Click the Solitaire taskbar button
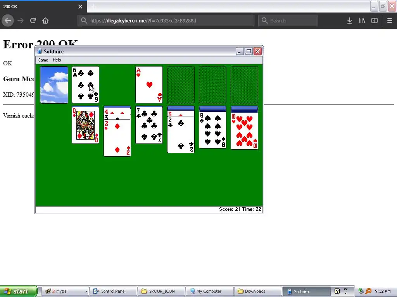397x297 pixels. point(306,291)
